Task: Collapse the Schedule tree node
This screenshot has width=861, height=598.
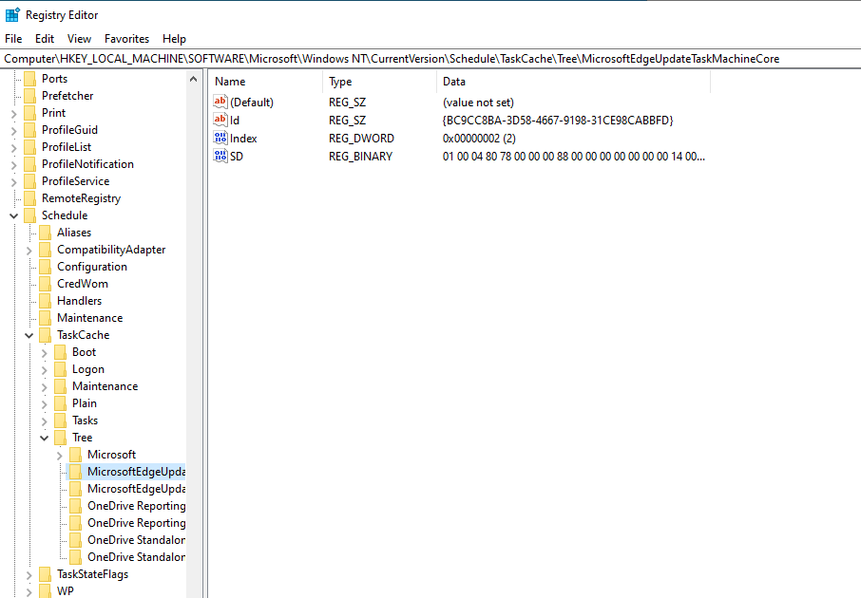Action: (14, 215)
